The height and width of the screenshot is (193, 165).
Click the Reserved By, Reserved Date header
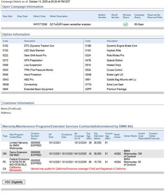[155, 16]
